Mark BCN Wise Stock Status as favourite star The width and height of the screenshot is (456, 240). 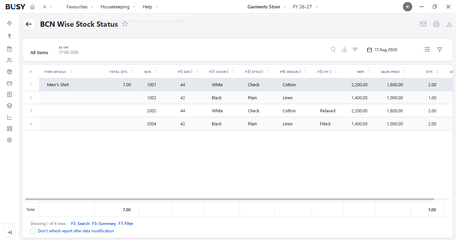click(125, 24)
